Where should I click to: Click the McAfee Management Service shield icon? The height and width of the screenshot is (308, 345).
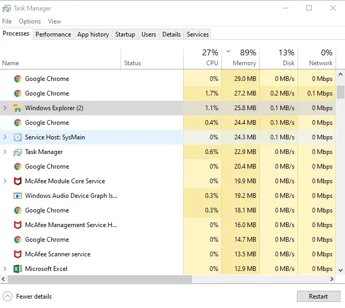[x=18, y=225]
